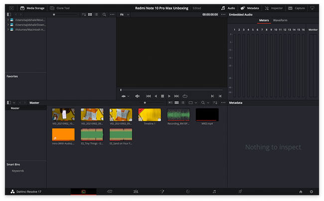The image size is (324, 201).
Task: Open the Fit zoom dropdown
Action: [x=125, y=14]
